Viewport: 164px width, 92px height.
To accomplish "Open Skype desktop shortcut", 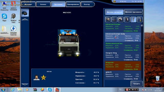I will coord(4,17).
